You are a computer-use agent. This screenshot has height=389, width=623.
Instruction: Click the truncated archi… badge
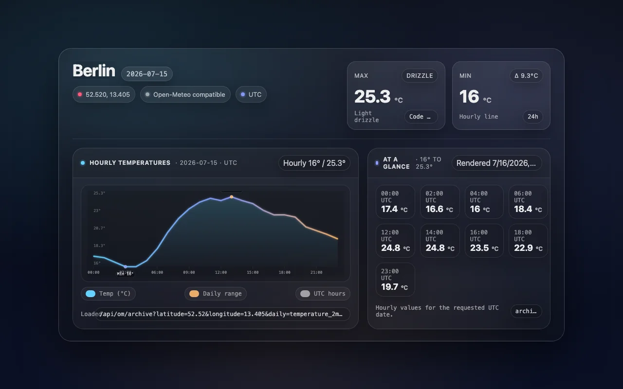[x=526, y=311]
